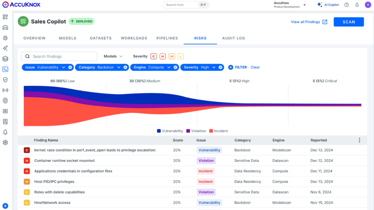Click the bug icon in left sidebar
Viewport: 374px width, 210px height.
5,38
